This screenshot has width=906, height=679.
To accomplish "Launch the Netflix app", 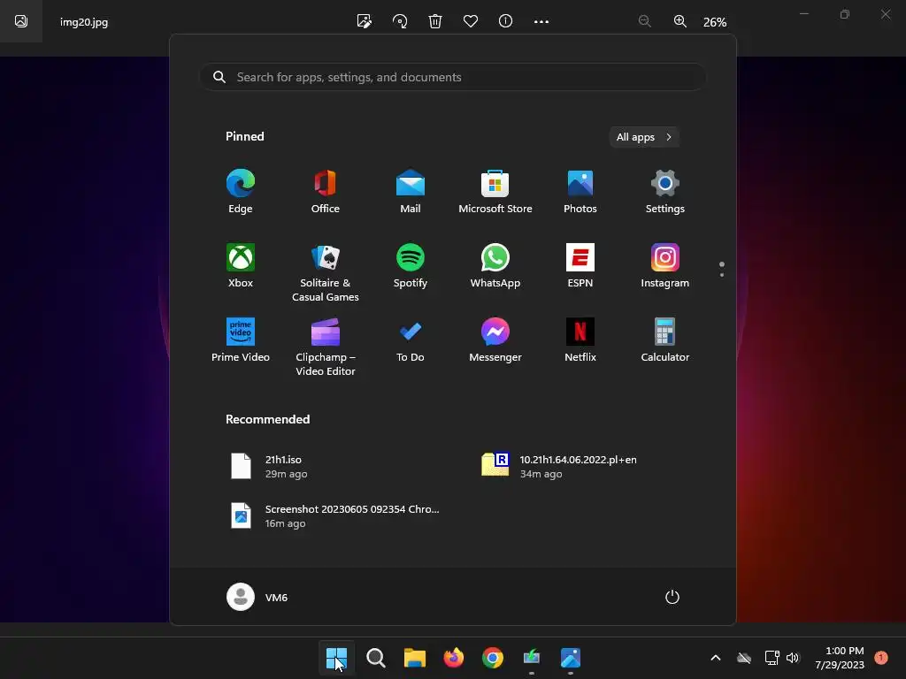I will pyautogui.click(x=580, y=340).
